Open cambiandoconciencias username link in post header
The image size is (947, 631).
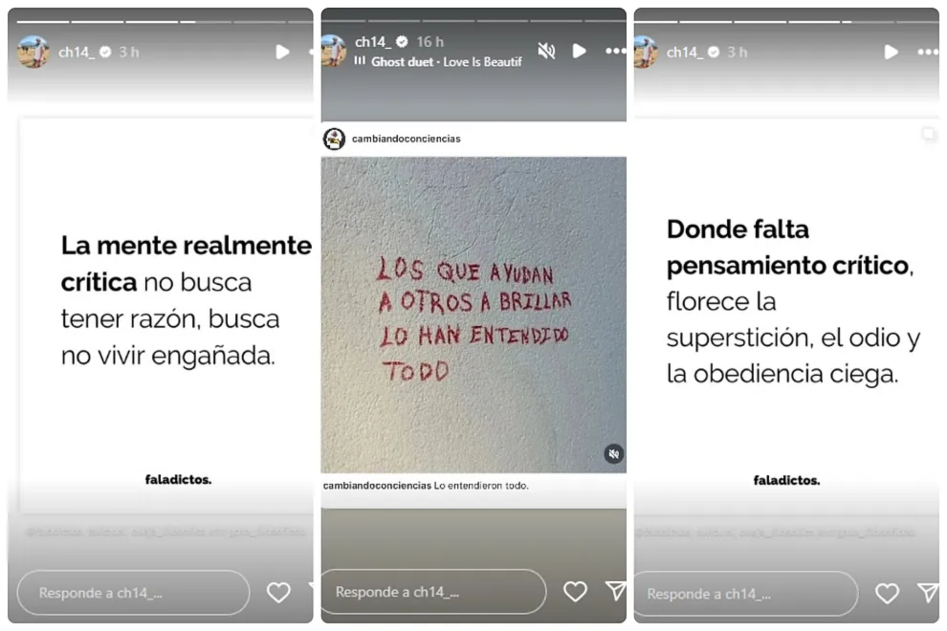click(406, 139)
